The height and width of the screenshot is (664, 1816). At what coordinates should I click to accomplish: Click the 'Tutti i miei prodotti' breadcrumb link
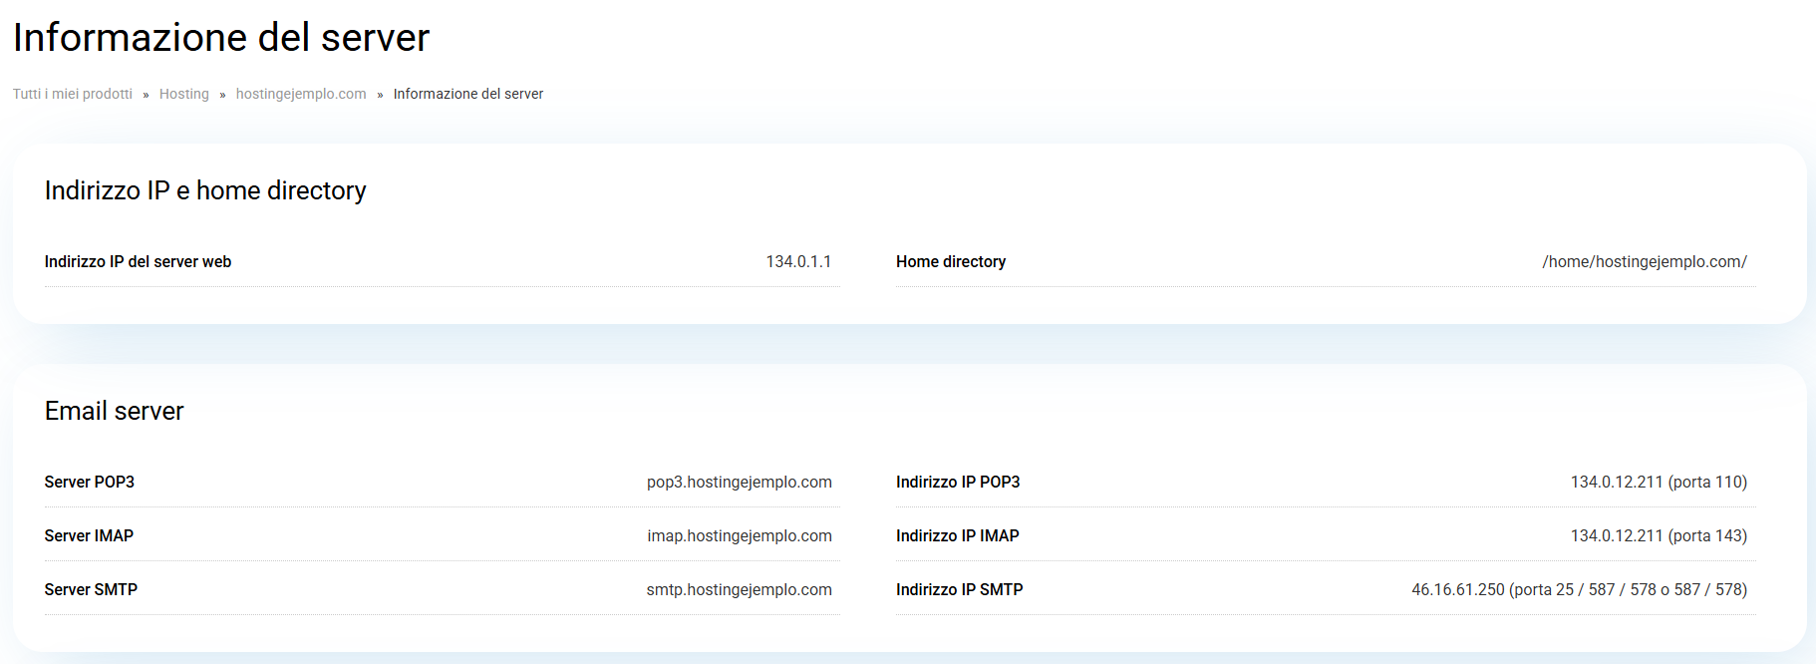[x=73, y=94]
